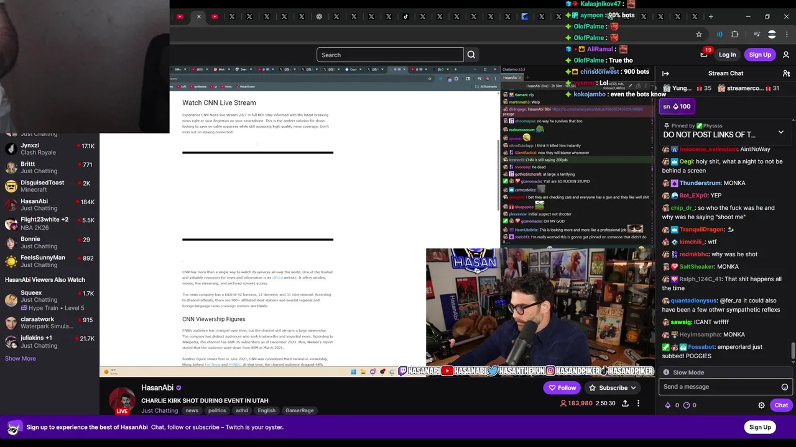
Task: Click the quantadionysus username in chat
Action: 694,301
